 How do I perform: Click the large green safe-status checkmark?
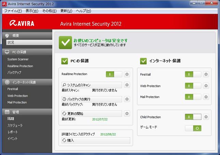(65, 43)
